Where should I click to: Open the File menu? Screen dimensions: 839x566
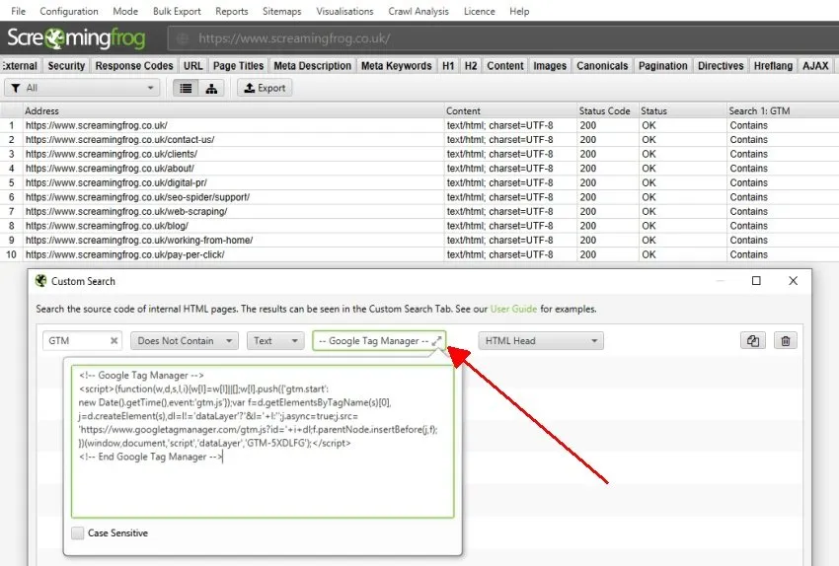[18, 11]
